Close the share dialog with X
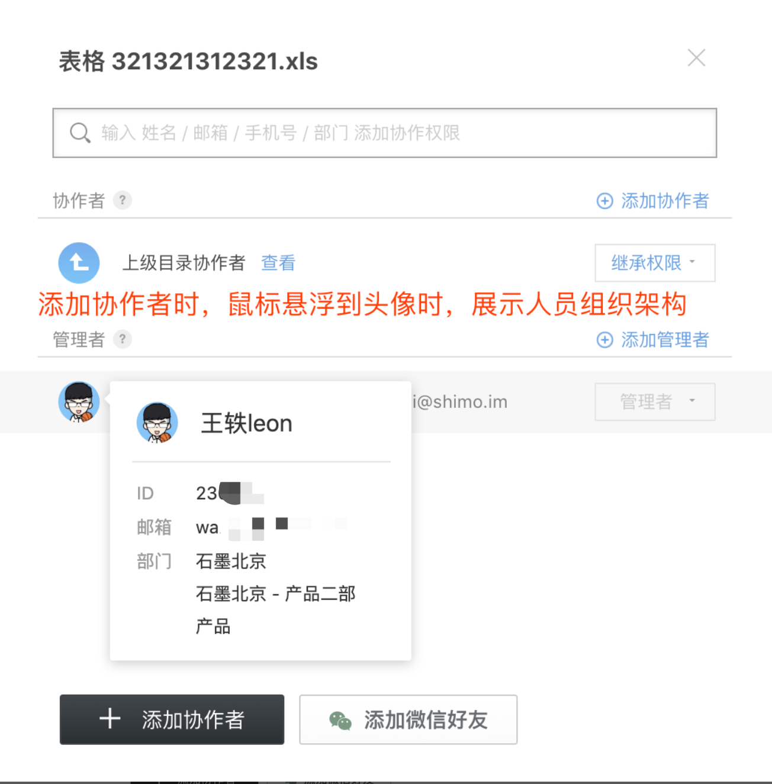Viewport: 772px width, 784px height. [696, 58]
